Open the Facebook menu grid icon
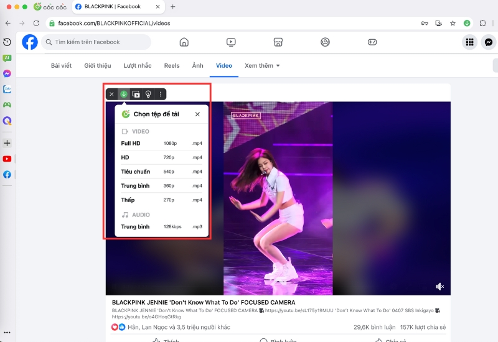Image resolution: width=498 pixels, height=342 pixels. [469, 42]
